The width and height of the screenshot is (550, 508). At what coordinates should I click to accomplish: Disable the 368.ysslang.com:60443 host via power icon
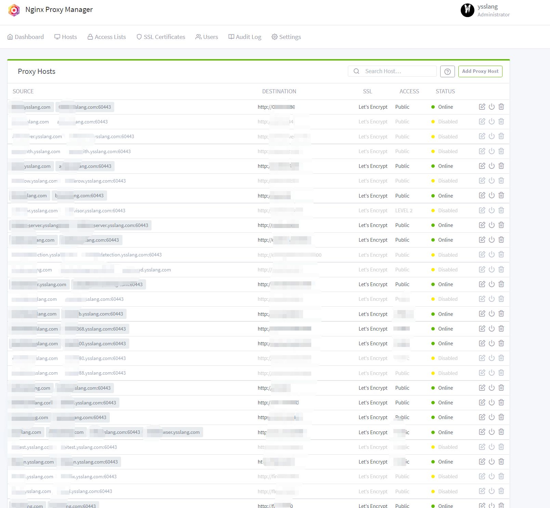tap(492, 329)
